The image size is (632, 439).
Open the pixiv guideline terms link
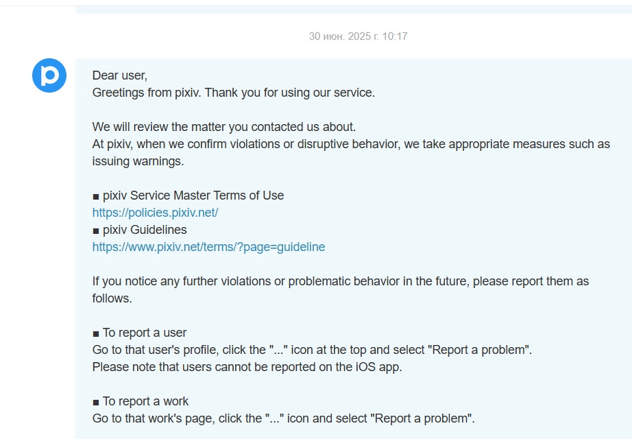tap(208, 247)
